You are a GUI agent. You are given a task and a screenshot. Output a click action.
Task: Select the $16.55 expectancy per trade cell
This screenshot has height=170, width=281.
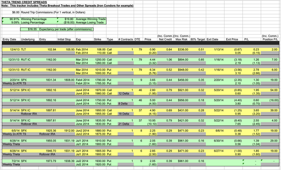point(32,29)
